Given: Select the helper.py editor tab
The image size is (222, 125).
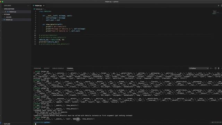Looking at the screenshot, I should (x=38, y=6).
